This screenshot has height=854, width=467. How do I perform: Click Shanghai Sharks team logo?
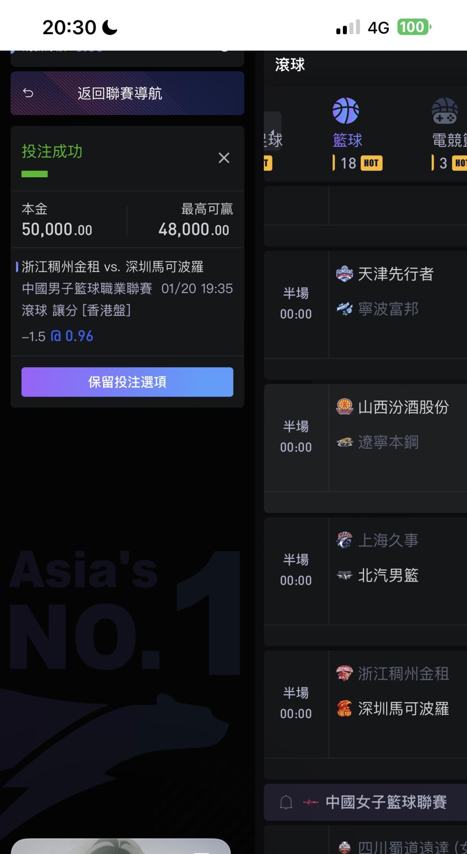tap(345, 540)
